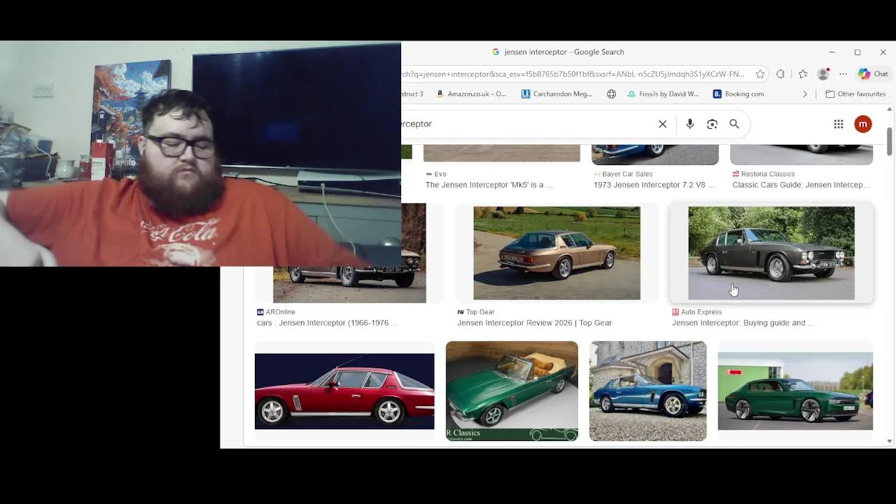Open Jensen Interceptor: Buying guide title
Image resolution: width=896 pixels, height=504 pixels.
(x=743, y=323)
